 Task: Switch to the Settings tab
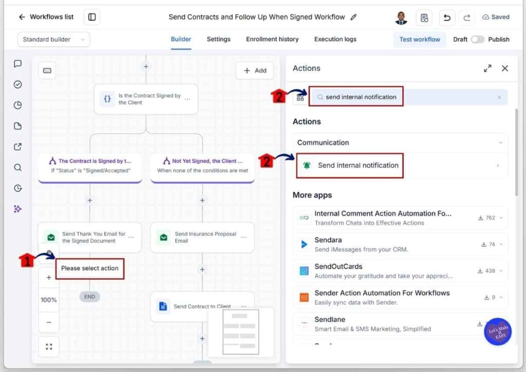point(219,39)
